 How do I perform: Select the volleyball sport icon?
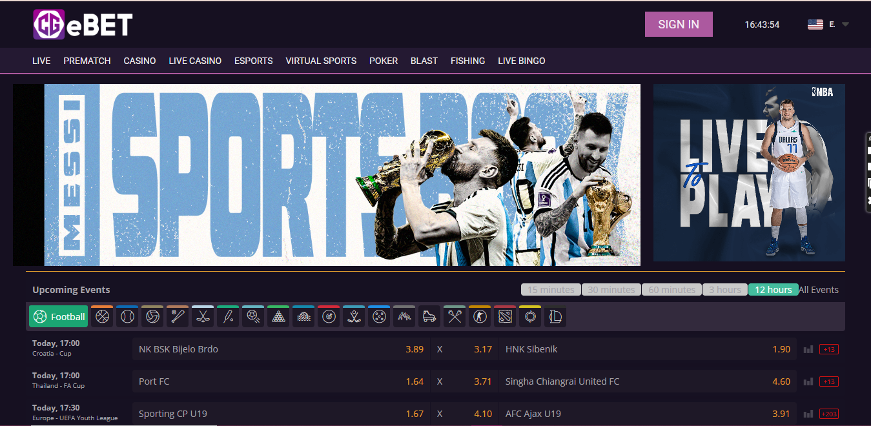[152, 316]
